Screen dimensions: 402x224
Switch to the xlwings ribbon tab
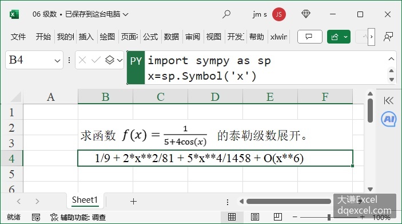(x=278, y=37)
